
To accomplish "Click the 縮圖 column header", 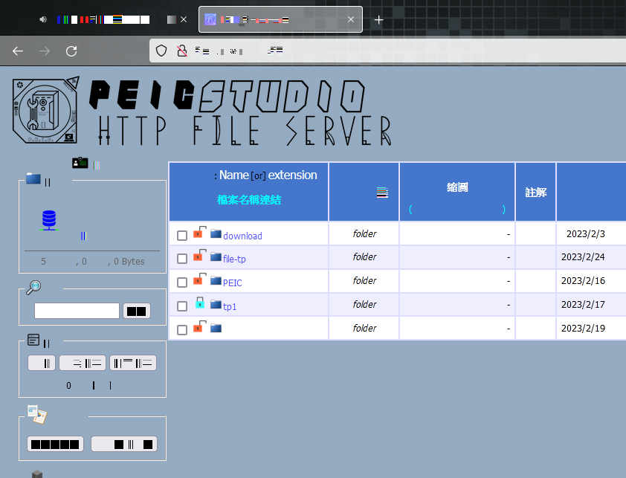I will 457,187.
